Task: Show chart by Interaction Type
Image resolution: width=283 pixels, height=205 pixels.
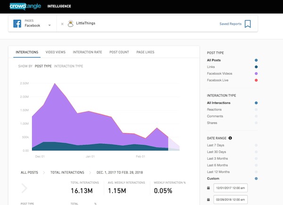Action: pos(68,66)
